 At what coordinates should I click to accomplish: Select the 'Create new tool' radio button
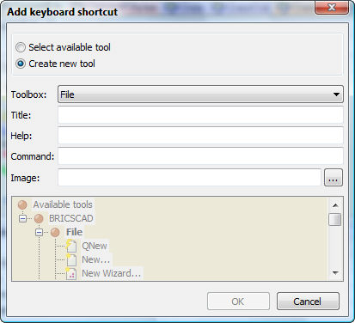[x=21, y=64]
